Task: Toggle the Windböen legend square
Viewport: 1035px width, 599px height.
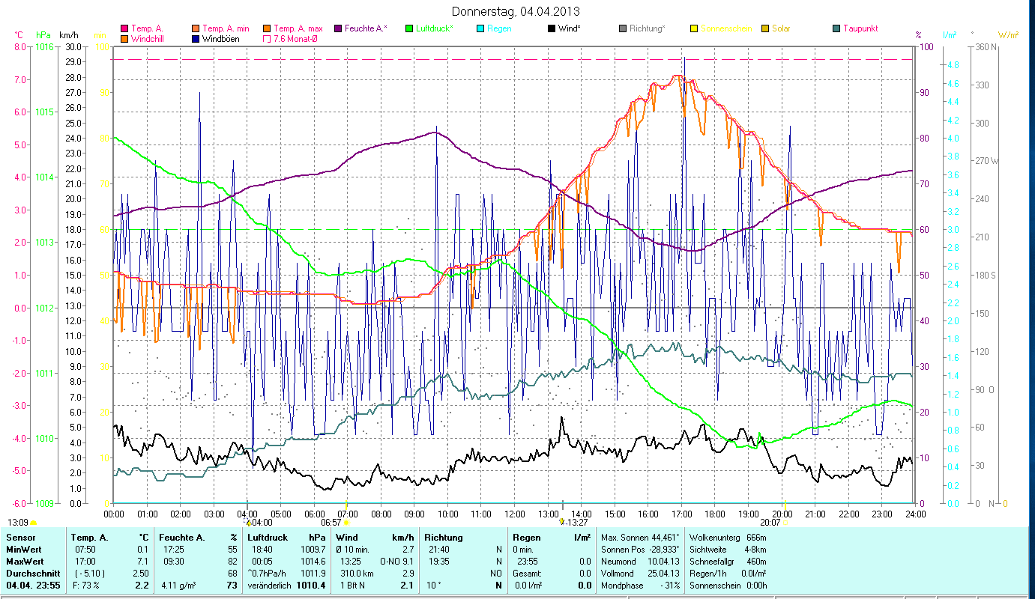Action: tap(196, 38)
